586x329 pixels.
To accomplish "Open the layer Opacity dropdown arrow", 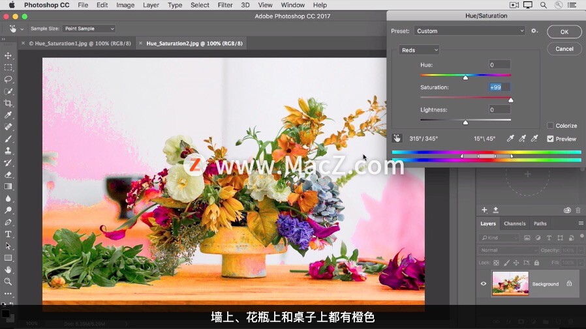I will pos(580,250).
